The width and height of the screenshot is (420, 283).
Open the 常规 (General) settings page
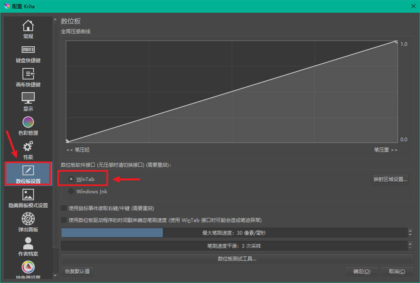click(x=28, y=29)
